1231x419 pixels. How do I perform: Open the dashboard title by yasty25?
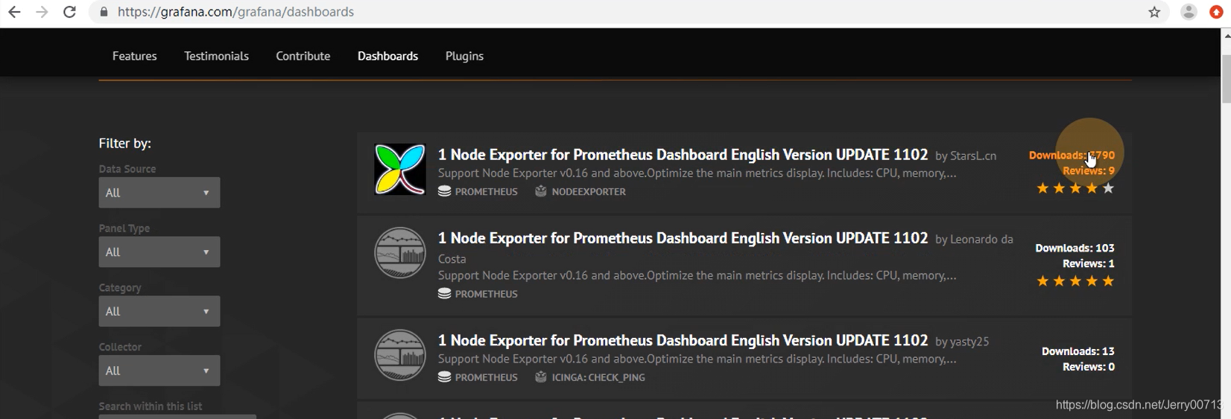[x=683, y=340]
